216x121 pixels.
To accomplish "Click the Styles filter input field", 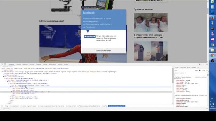I will pyautogui.click(x=184, y=70).
